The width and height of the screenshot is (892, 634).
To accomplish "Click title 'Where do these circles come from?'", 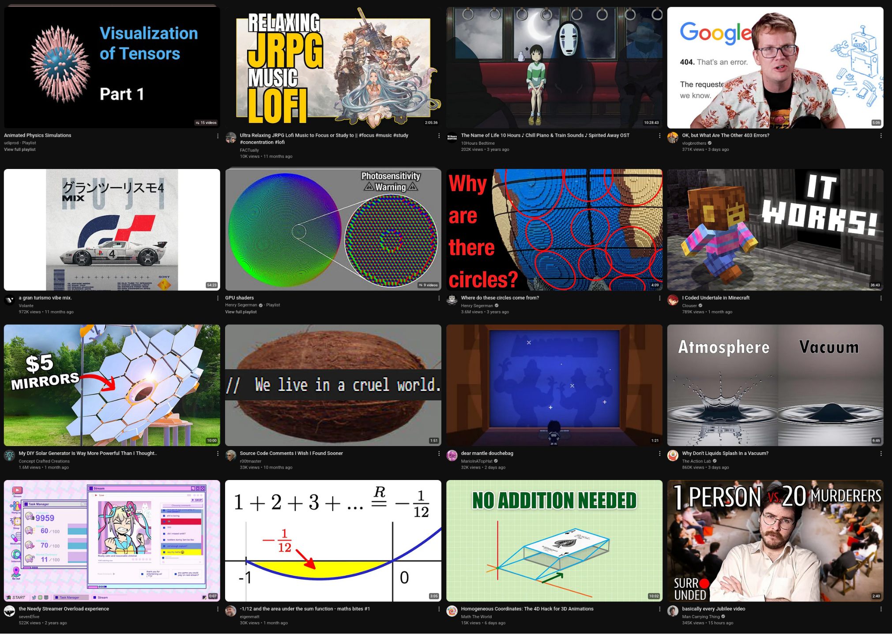I will 500,298.
